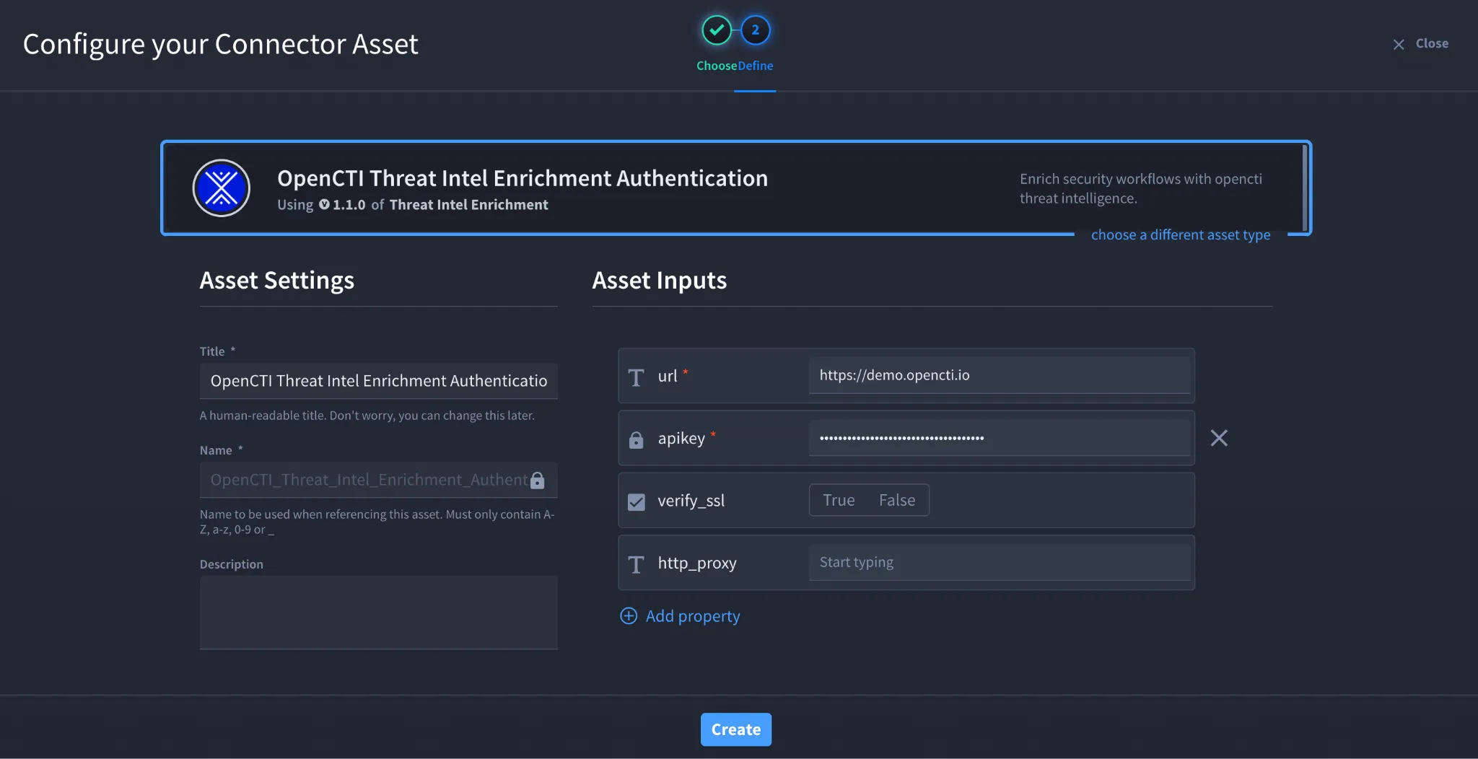
Task: Click the padlock icon beside apikey
Action: click(x=636, y=439)
